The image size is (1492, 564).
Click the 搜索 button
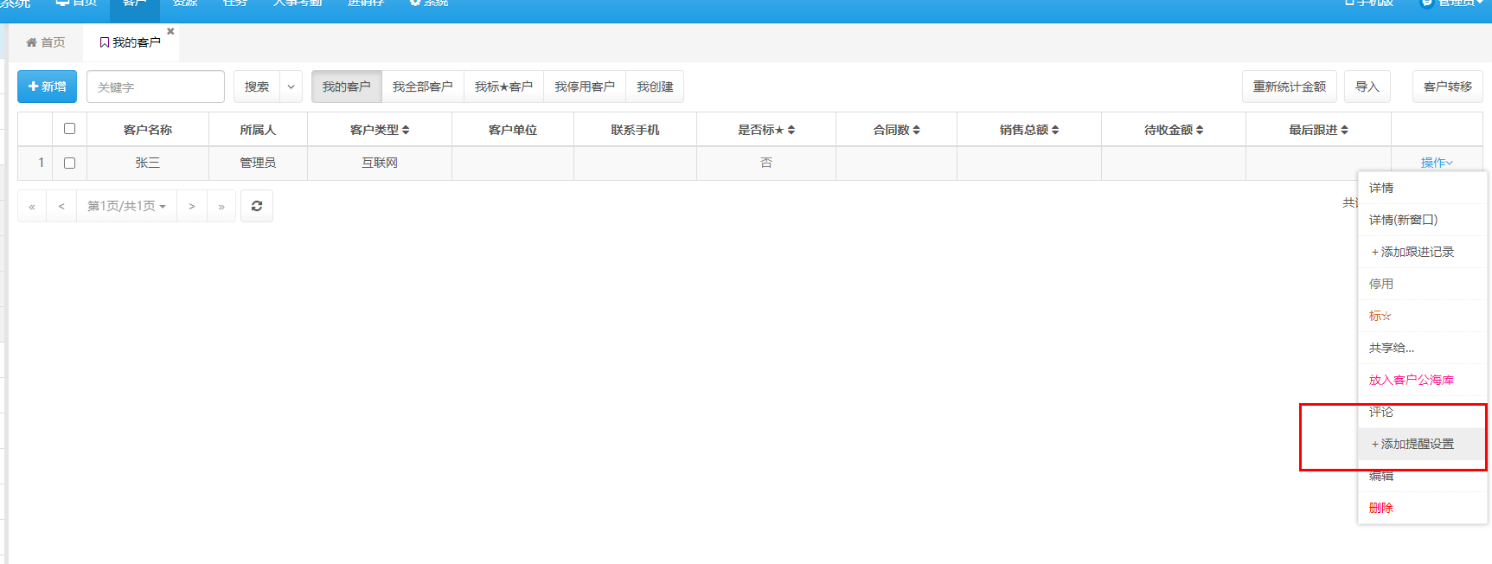257,87
